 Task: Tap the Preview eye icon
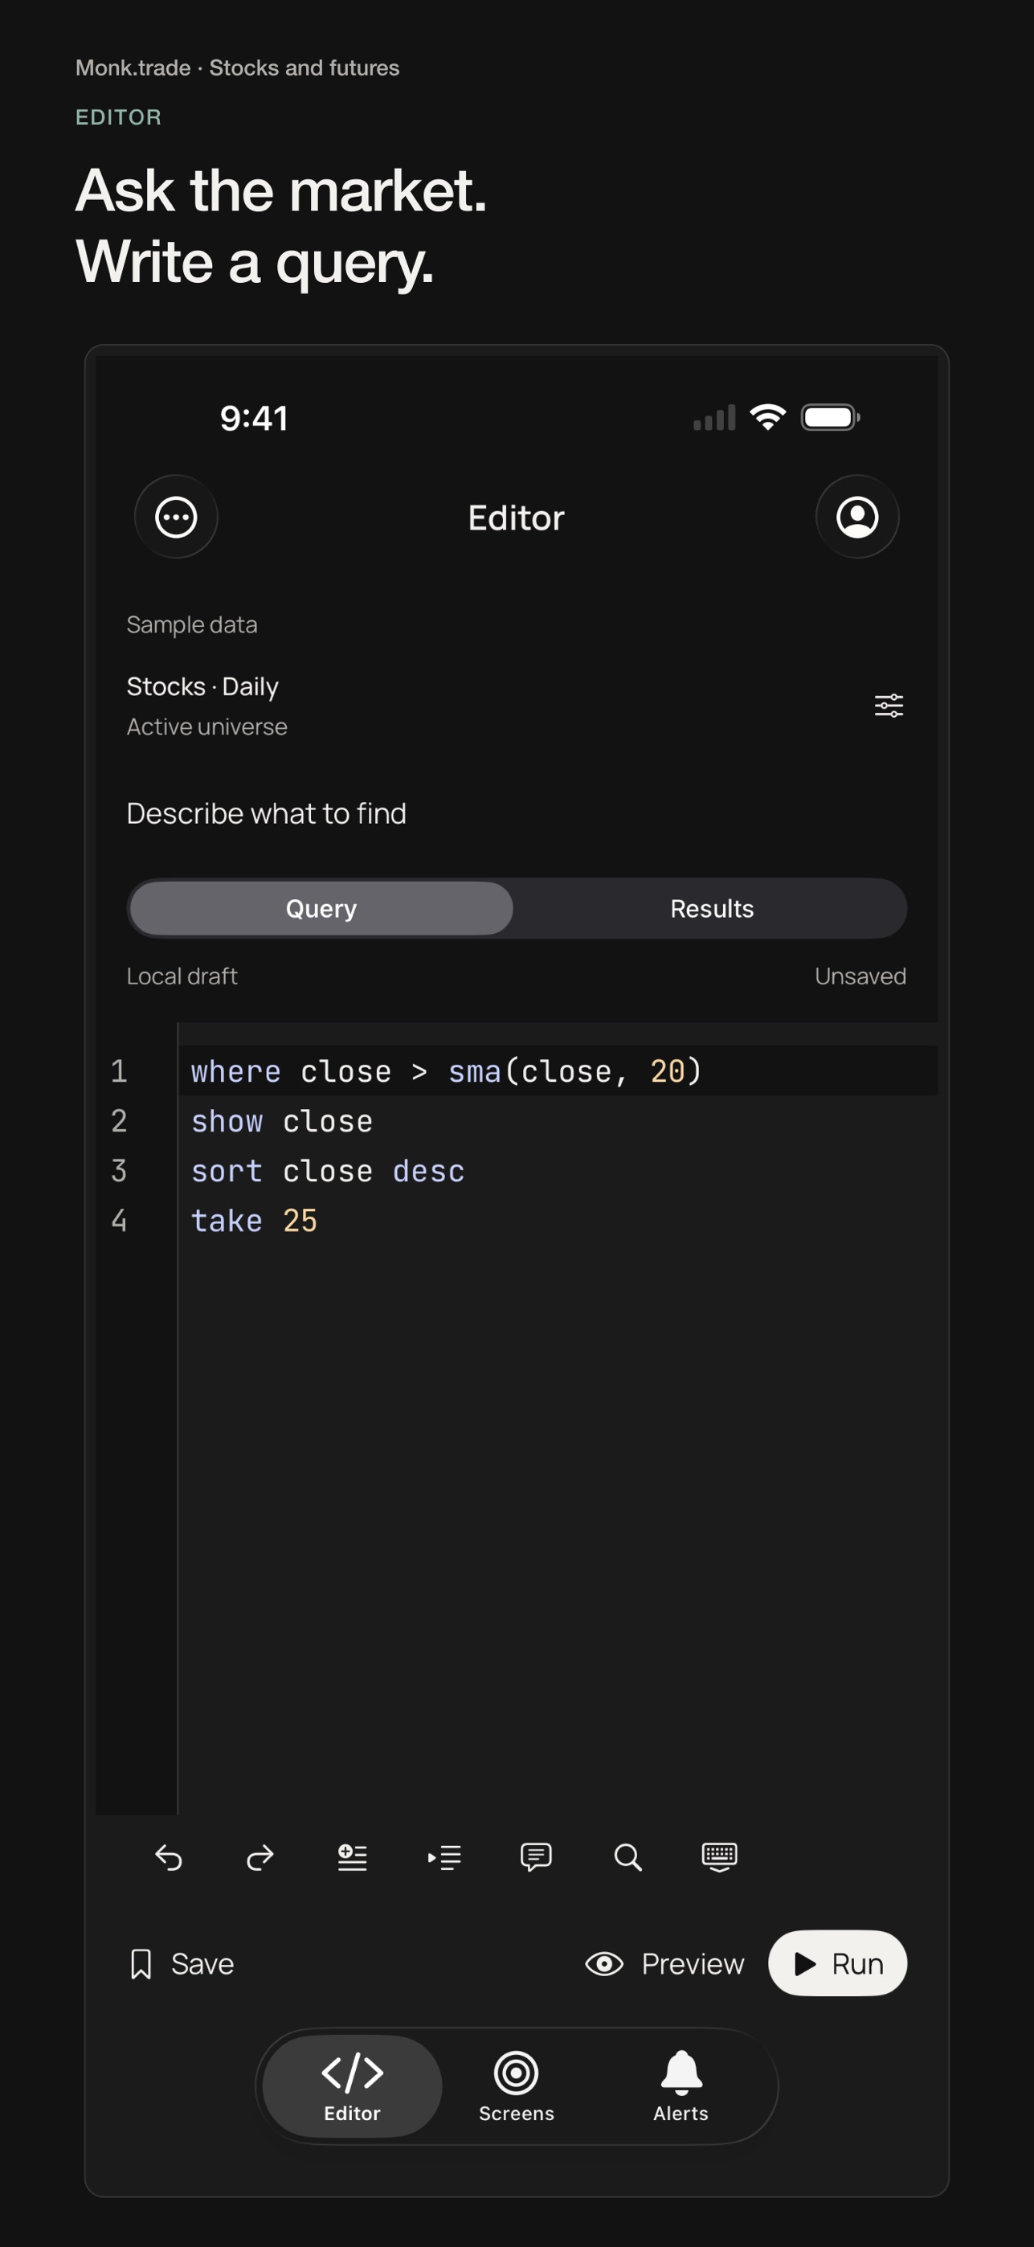[604, 1963]
